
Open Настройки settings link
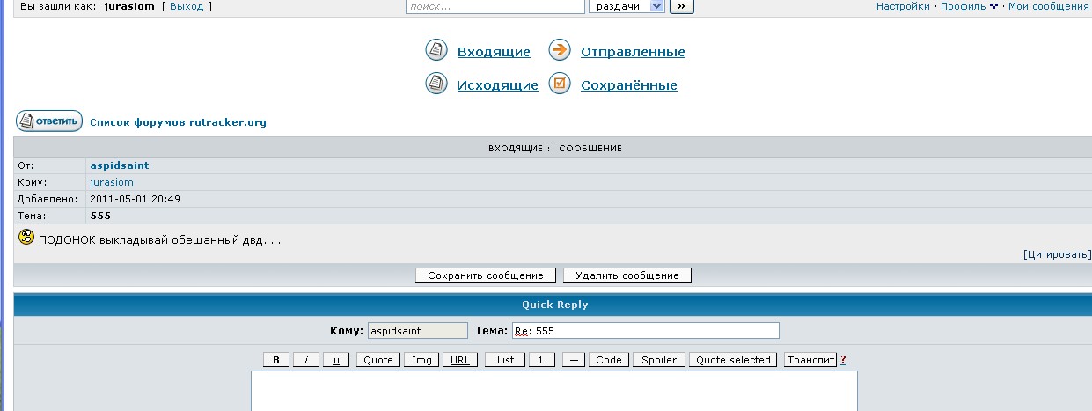coord(903,6)
